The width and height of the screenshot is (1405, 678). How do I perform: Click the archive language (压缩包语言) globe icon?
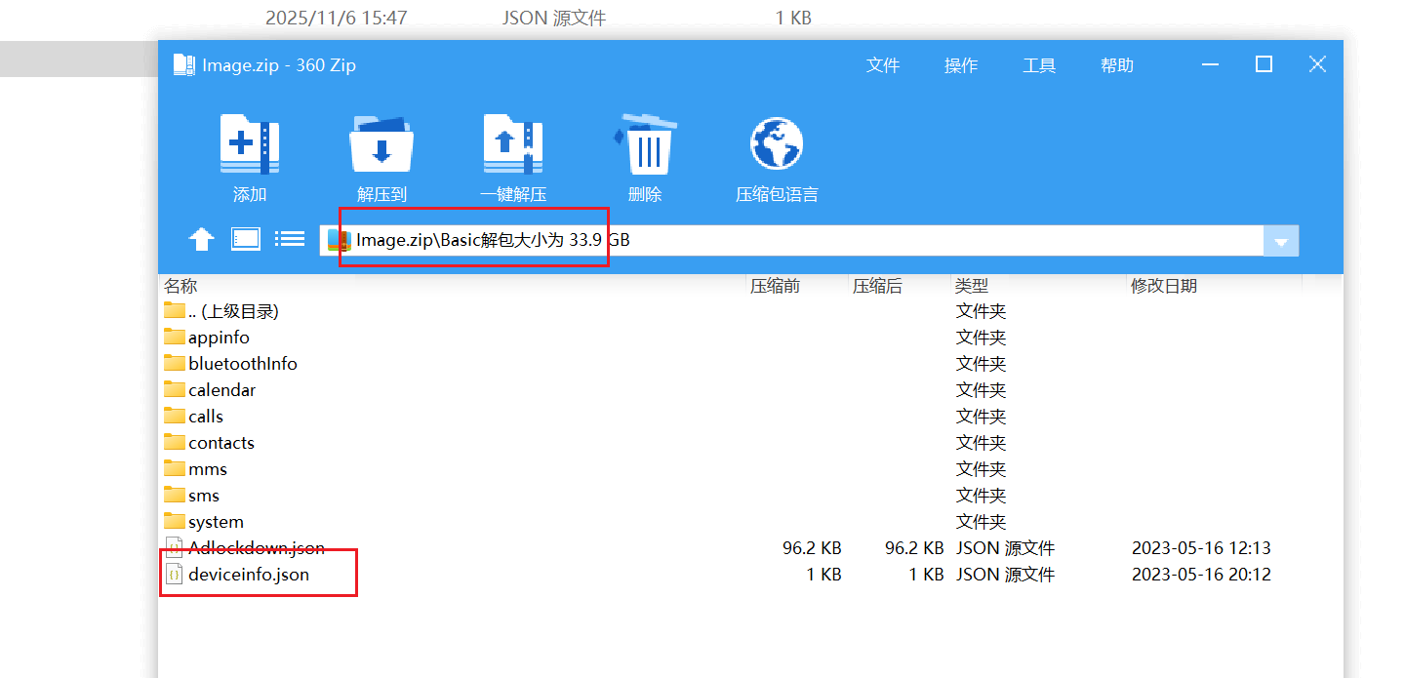pos(777,145)
